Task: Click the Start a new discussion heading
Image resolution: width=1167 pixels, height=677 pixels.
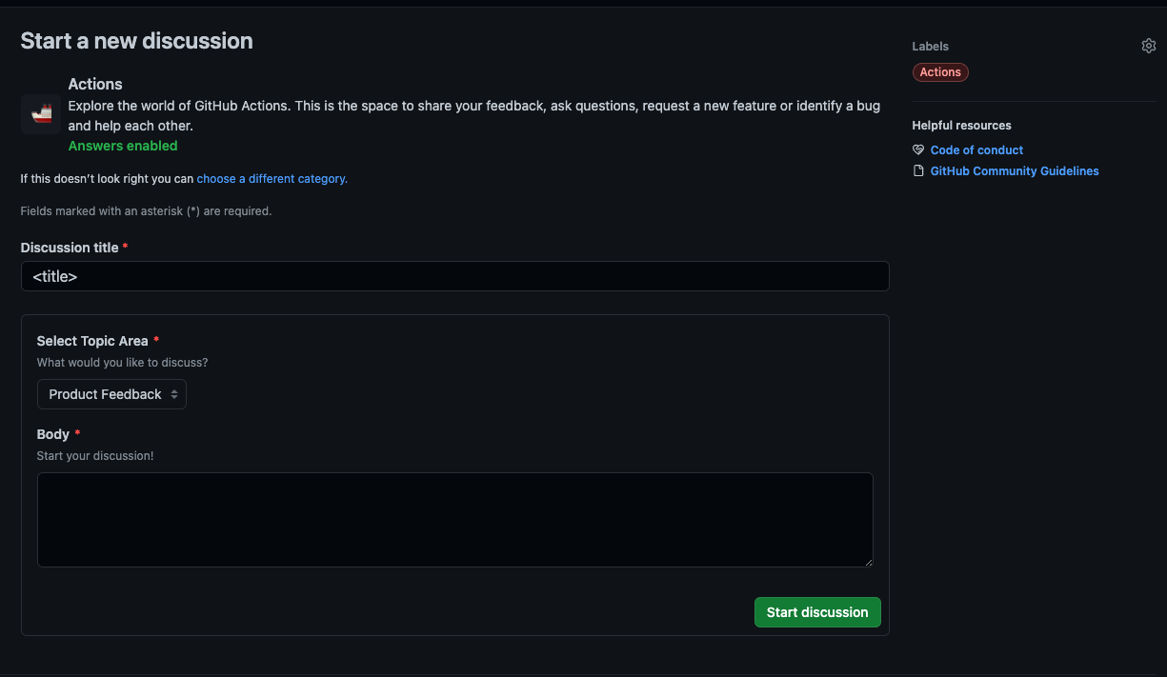Action: 136,41
